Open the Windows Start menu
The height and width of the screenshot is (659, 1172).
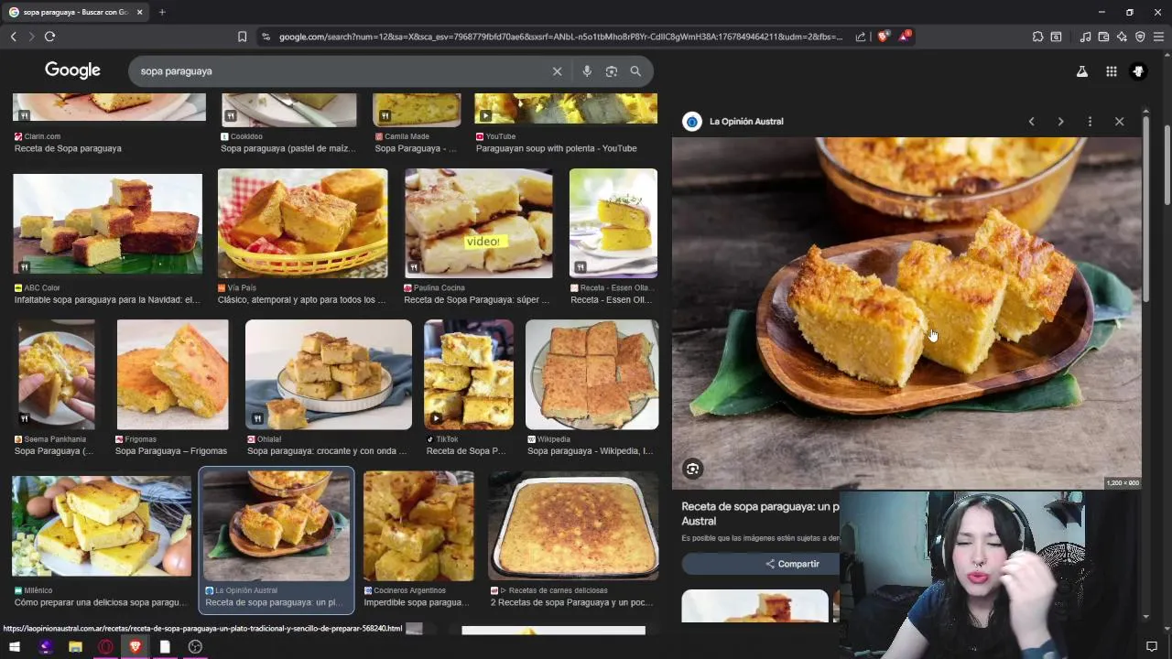tap(15, 647)
